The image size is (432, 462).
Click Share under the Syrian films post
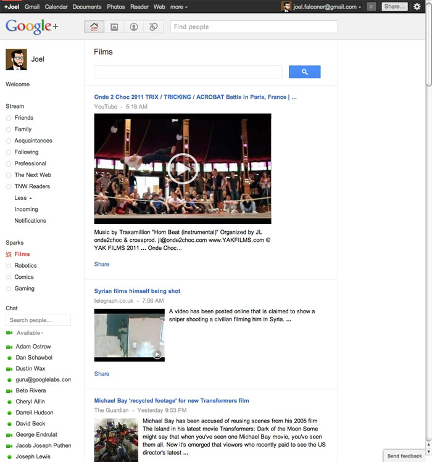pos(102,374)
